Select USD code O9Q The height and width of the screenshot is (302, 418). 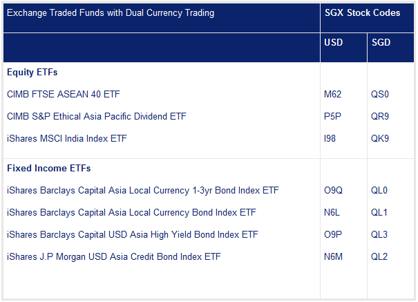coord(333,190)
